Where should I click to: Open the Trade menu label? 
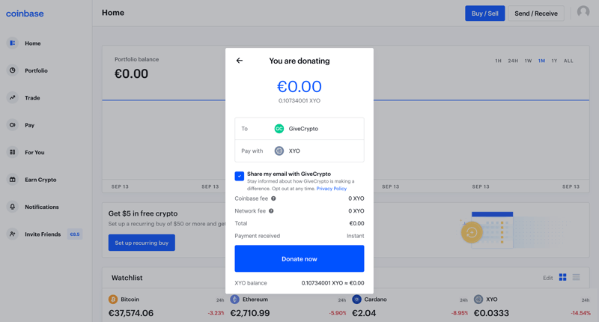tap(32, 98)
